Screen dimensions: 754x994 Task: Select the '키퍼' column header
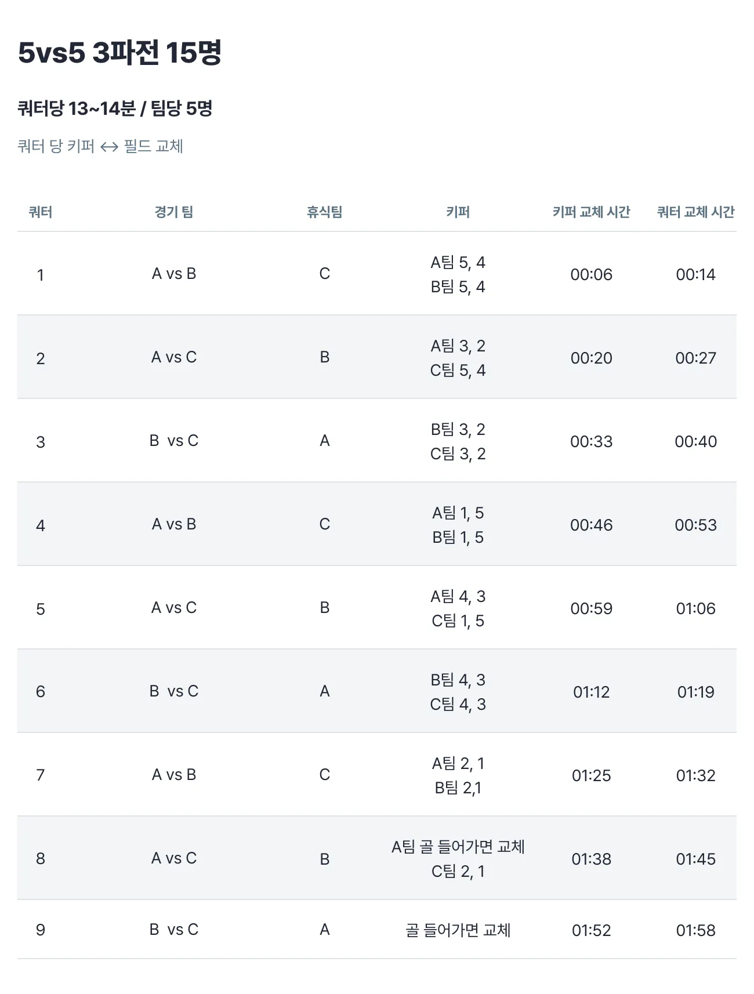[458, 212]
